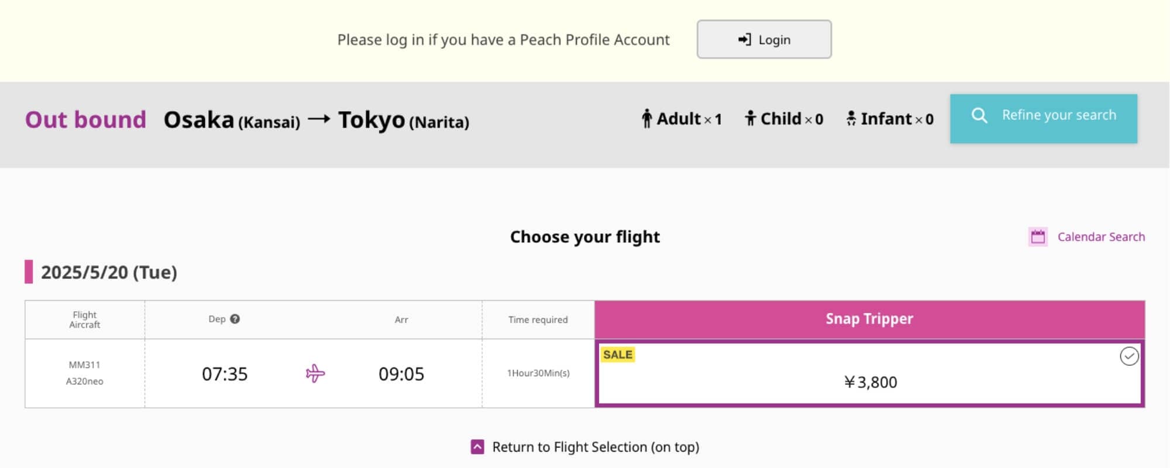Toggle the Snap Tripper fare checkmark
Image resolution: width=1170 pixels, height=468 pixels.
pos(1129,356)
